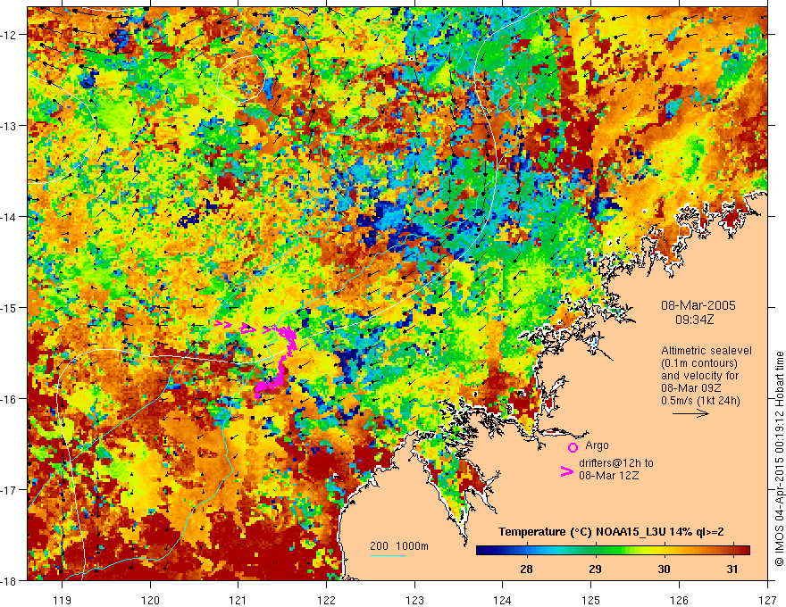The width and height of the screenshot is (786, 607).
Task: Click latitude axis label -14
Action: (9, 217)
